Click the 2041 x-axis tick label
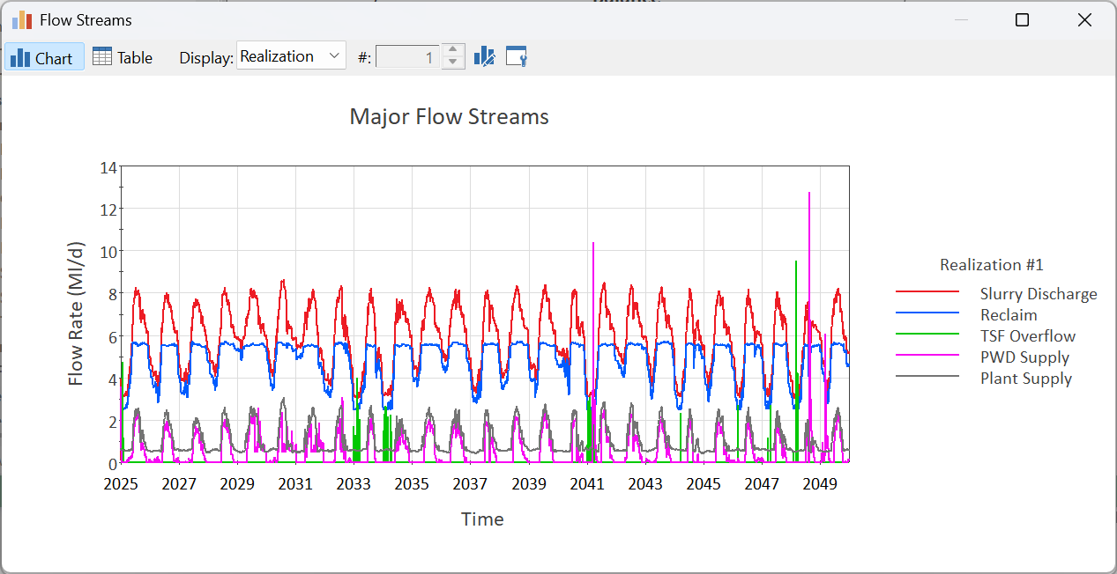Viewport: 1117px width, 574px height. 587,484
